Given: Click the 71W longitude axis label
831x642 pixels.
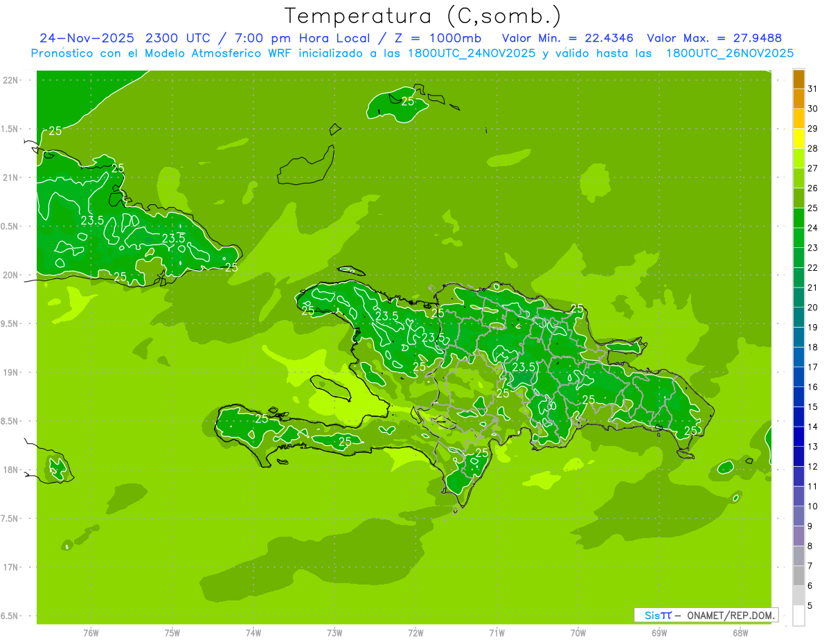Looking at the screenshot, I should coord(497,633).
